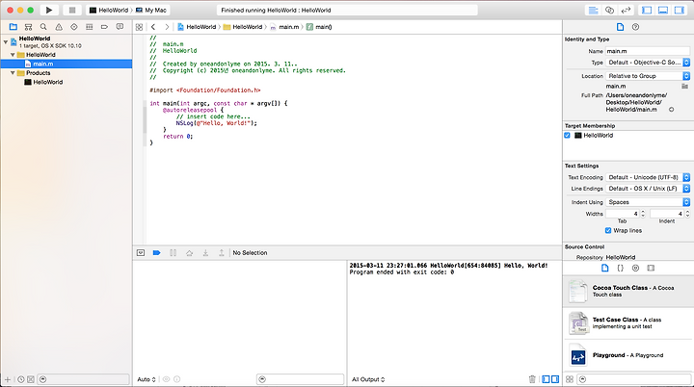Viewport: 694px width, 387px height.
Task: Reveal full path in Finder arrow
Action: [672, 110]
